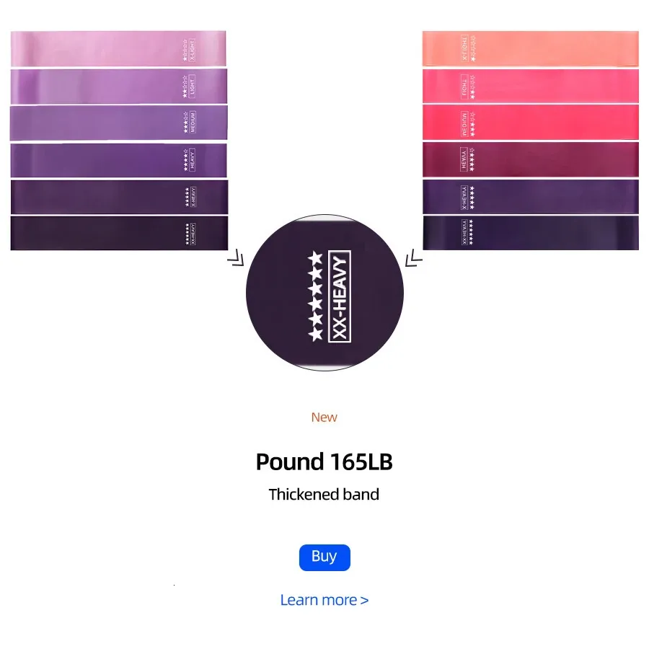Select the purple MEDIUM band on left
This screenshot has height=649, width=649.
[x=119, y=123]
